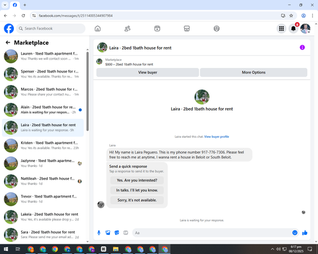This screenshot has width=318, height=254.
Task: Click the GIF icon in composer
Action: (x=126, y=233)
